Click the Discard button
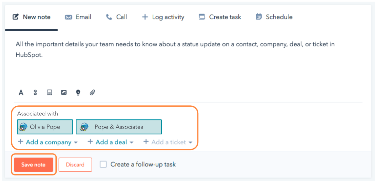This screenshot has width=377, height=182. [75, 164]
